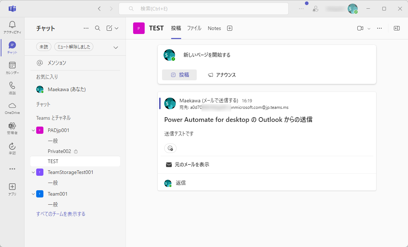408x247 pixels.
Task: Select アナウンス post type button
Action: click(222, 75)
